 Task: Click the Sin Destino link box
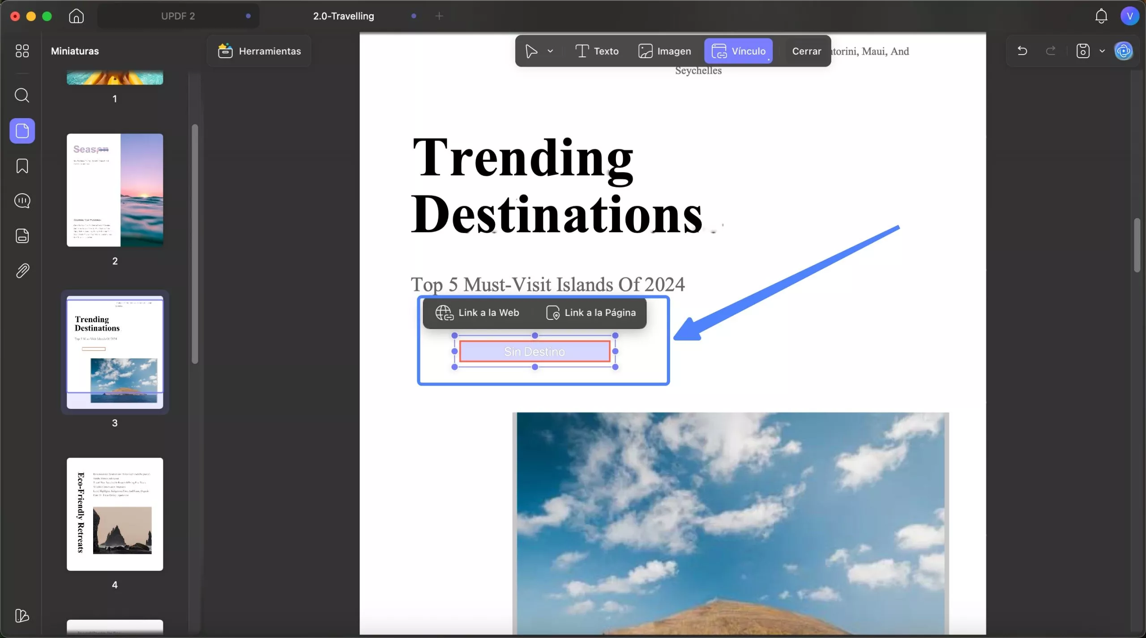[535, 352]
